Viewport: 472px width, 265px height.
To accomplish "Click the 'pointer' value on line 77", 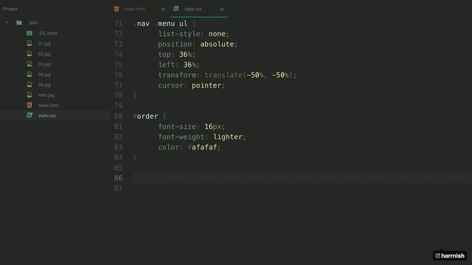I will 206,85.
